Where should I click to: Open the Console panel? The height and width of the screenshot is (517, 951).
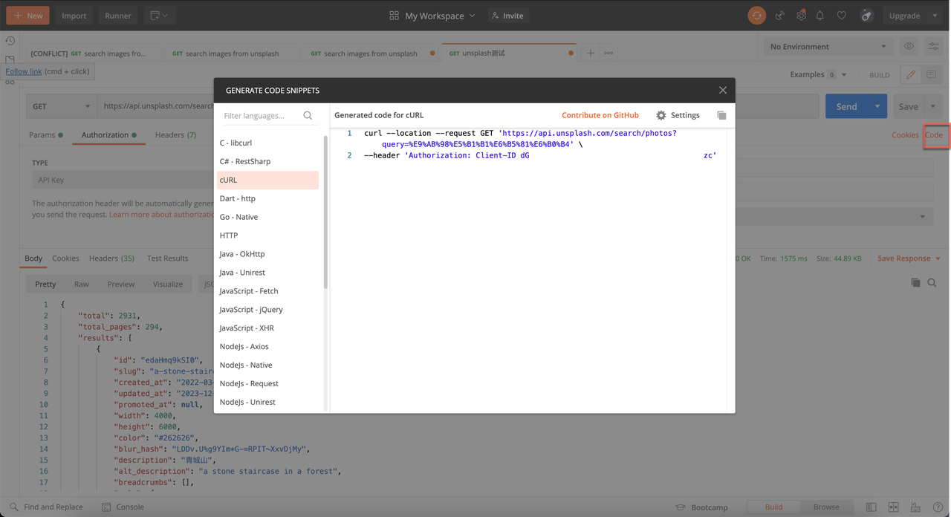pos(123,507)
